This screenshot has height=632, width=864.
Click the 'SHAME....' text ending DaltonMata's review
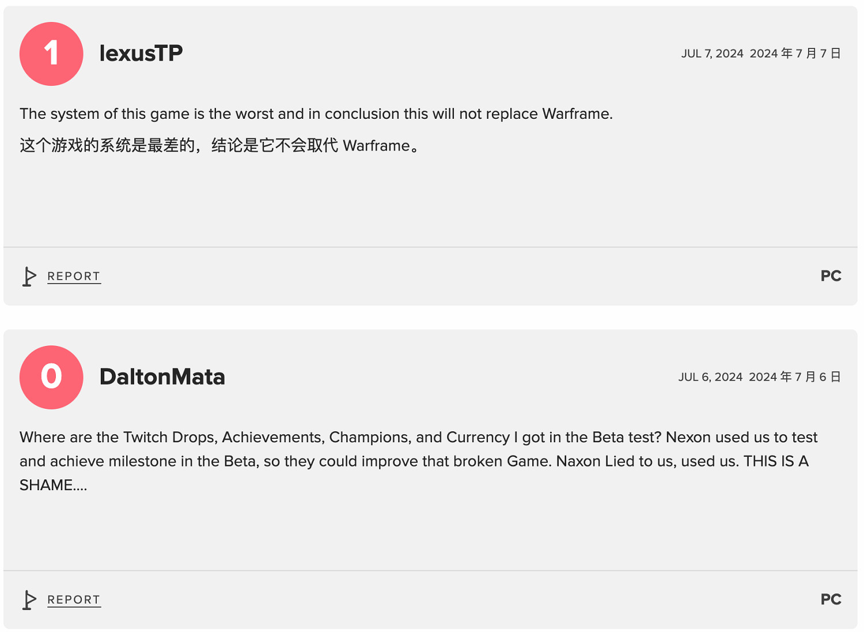[53, 486]
